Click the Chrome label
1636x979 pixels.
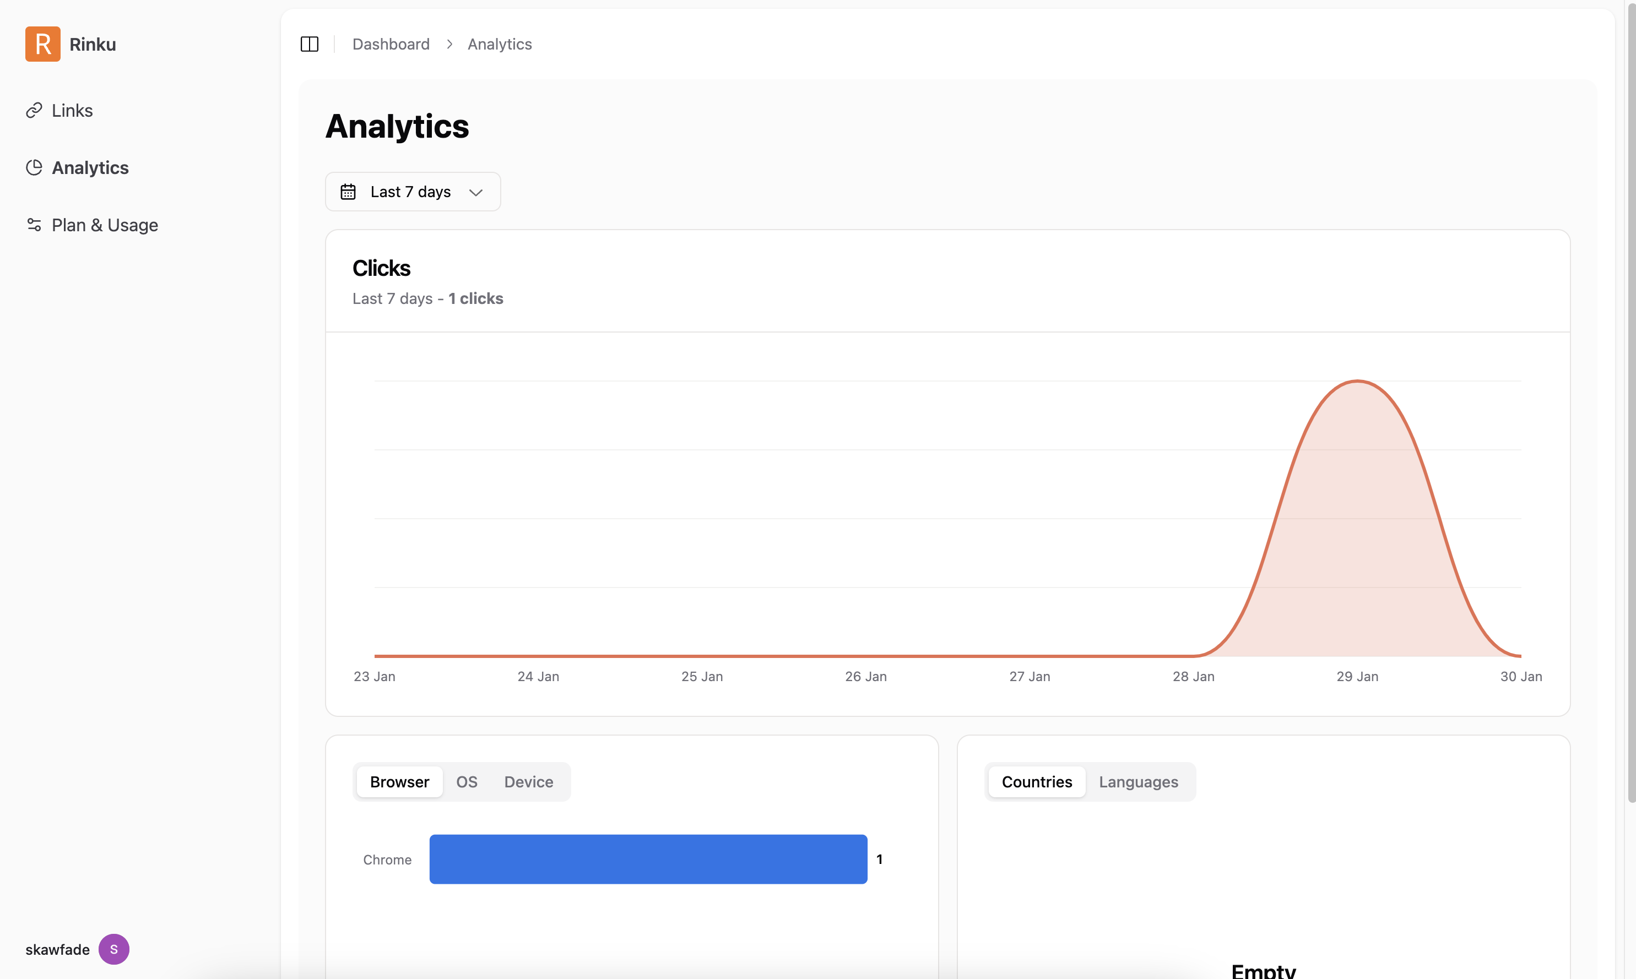387,860
